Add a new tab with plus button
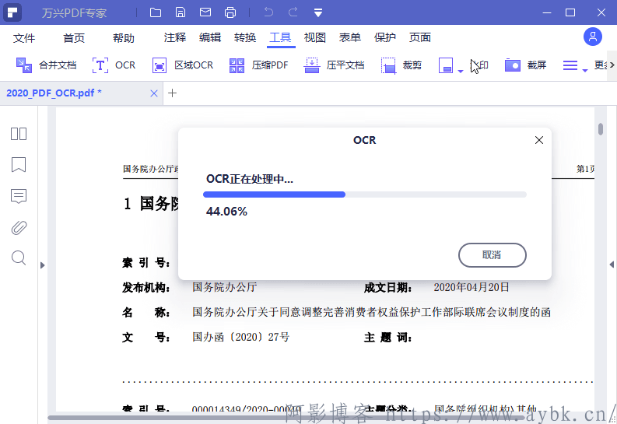This screenshot has width=617, height=424. click(173, 93)
